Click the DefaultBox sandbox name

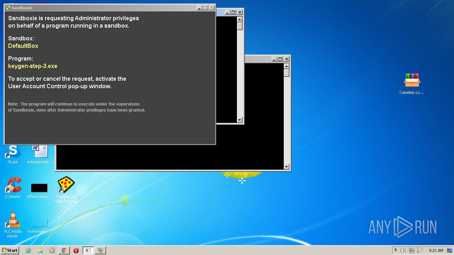(23, 46)
